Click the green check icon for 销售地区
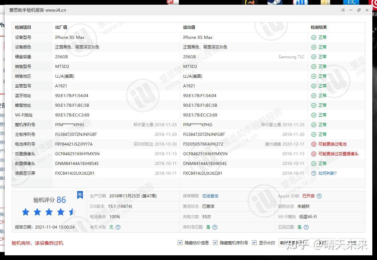The width and height of the screenshot is (377, 260). (x=314, y=76)
